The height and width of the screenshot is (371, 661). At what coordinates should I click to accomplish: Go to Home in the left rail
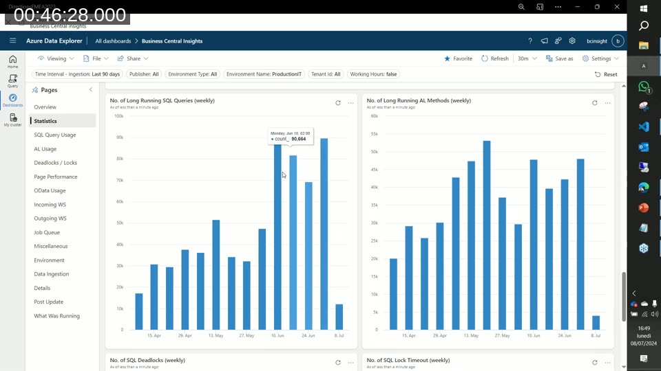coord(12,62)
